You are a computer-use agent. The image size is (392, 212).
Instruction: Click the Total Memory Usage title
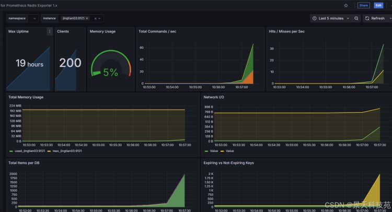(26, 97)
